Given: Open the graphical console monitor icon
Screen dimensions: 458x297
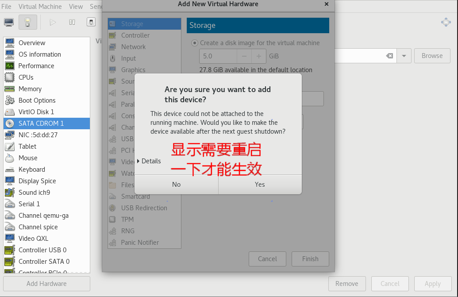Looking at the screenshot, I should pos(9,22).
